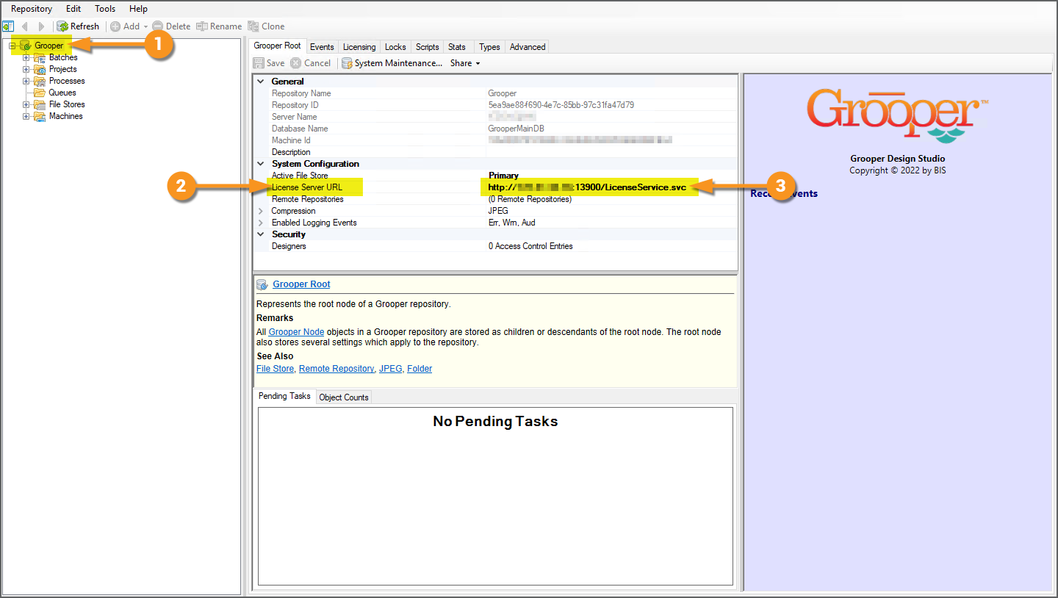
Task: Switch to the Licensing tab
Action: pyautogui.click(x=359, y=47)
